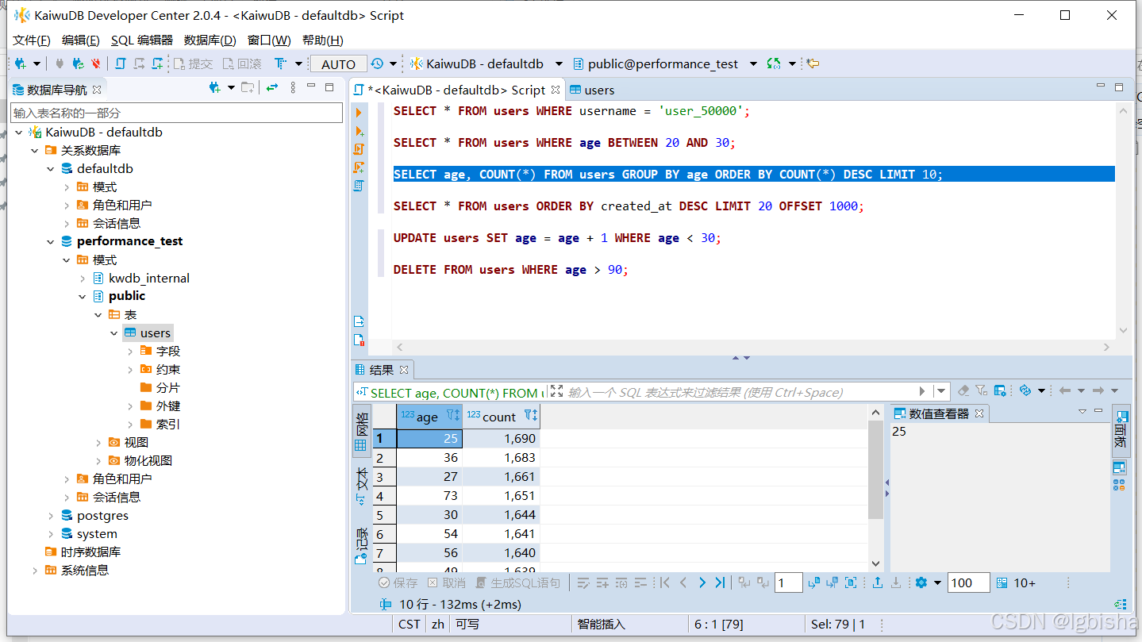
Task: Expand the 字段 columns folder
Action: click(x=130, y=351)
